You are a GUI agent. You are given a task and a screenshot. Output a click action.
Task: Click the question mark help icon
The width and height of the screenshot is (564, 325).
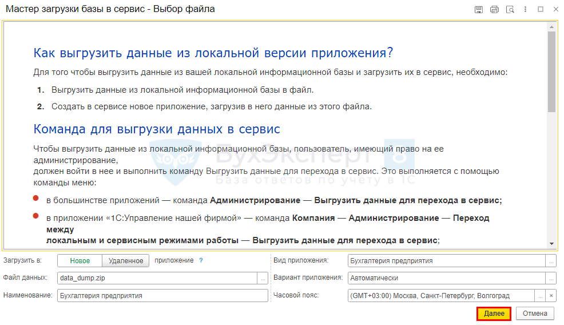tap(201, 260)
